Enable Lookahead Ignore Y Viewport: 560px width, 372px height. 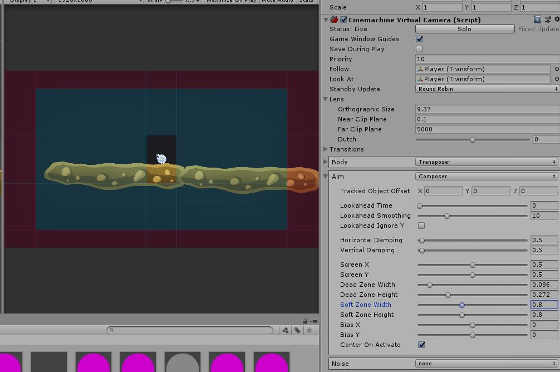tap(421, 226)
